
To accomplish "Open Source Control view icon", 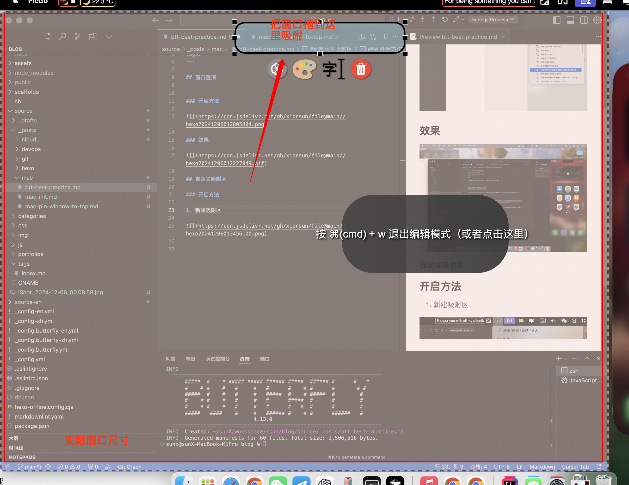I will tap(77, 37).
